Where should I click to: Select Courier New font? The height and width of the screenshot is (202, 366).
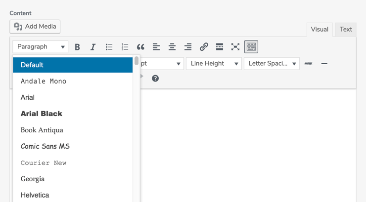tap(73, 162)
